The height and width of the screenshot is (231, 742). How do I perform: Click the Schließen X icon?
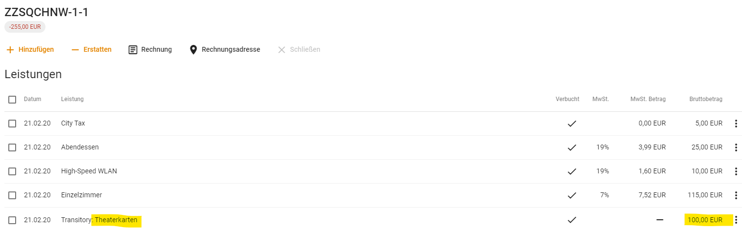coord(282,50)
